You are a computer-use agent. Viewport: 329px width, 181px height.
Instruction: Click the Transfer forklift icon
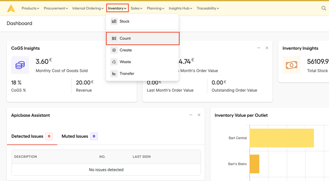pos(114,74)
